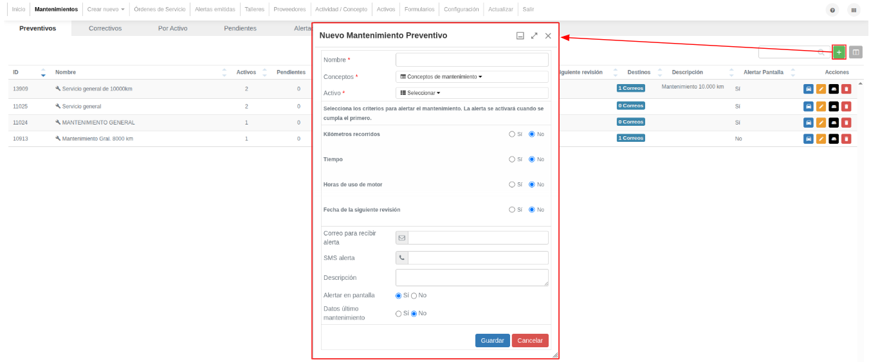This screenshot has height=362, width=869.
Task: Switch to the Pendientes tab
Action: click(x=240, y=28)
